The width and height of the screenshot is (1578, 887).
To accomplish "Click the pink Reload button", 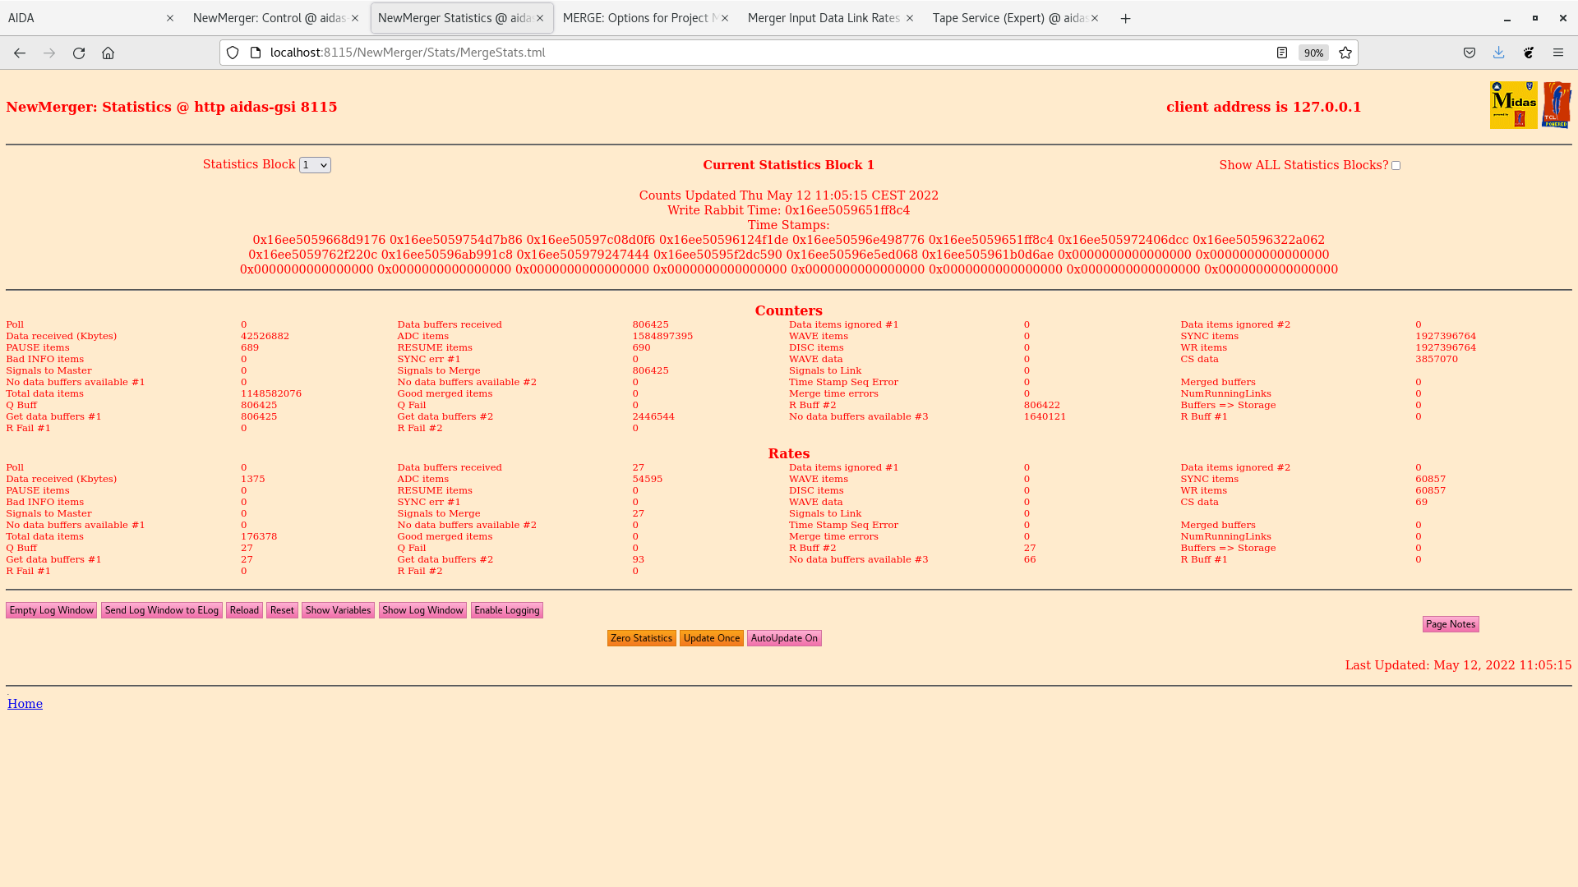I will 244,610.
